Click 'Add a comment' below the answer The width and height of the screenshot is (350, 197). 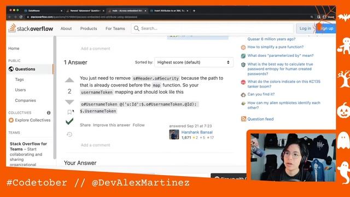(95, 145)
